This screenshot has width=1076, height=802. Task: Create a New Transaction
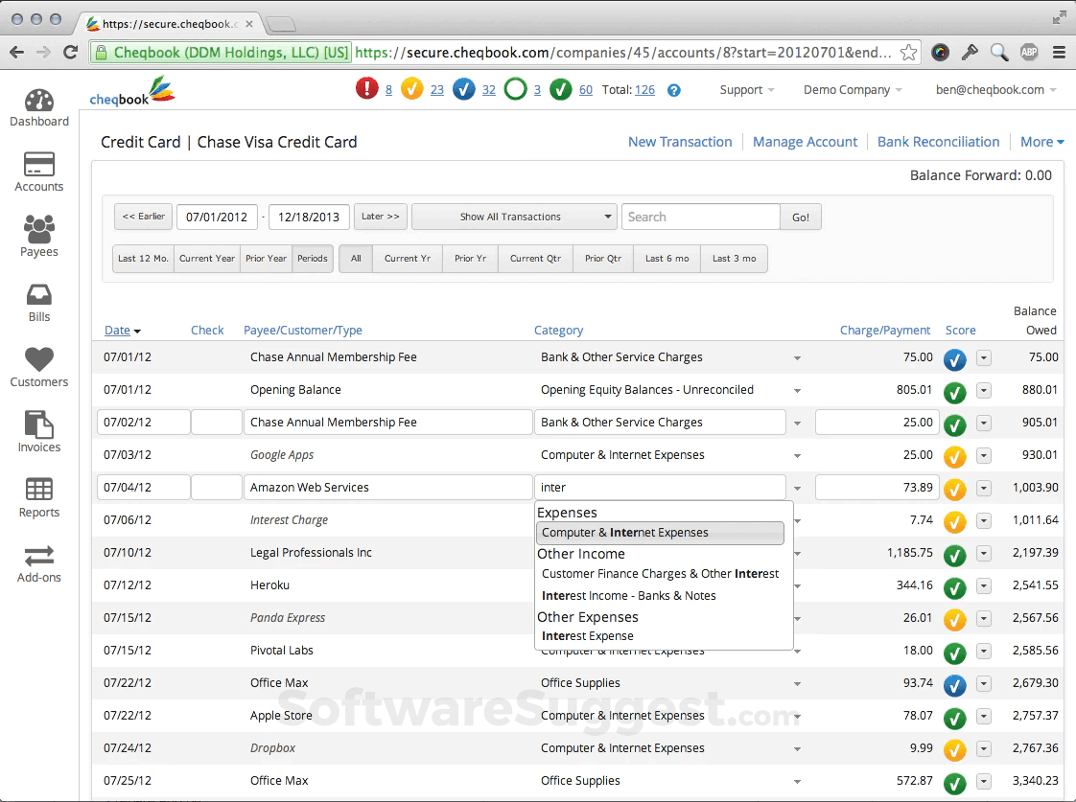[x=680, y=141]
